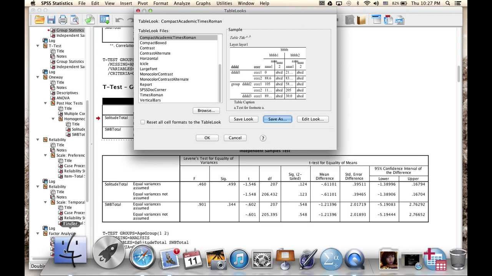Click Cancel in TableLooks dialog
Viewport: 492px width, 276px height.
point(235,138)
